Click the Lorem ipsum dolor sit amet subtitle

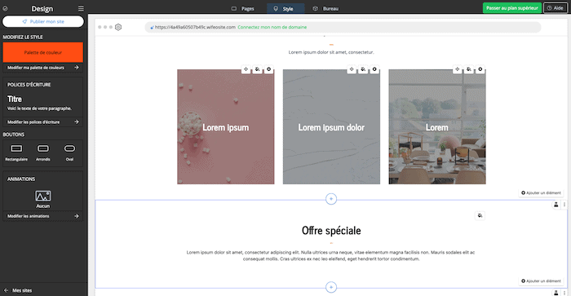click(x=331, y=52)
